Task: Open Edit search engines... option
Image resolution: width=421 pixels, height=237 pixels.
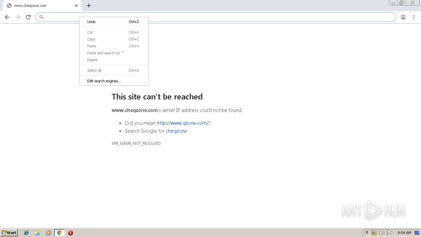Action: [114, 81]
